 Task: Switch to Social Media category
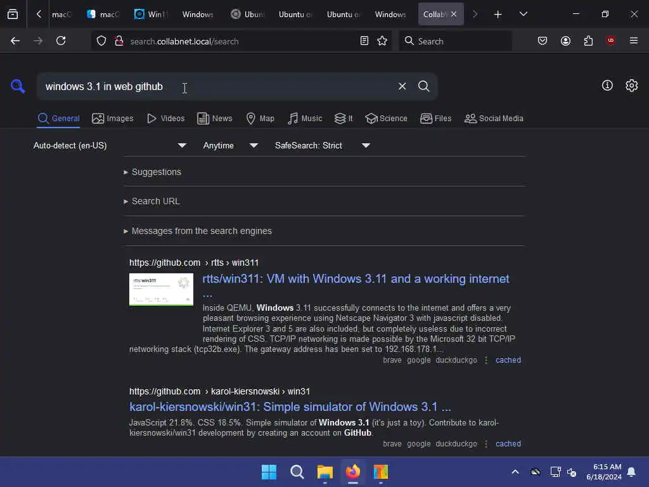494,119
